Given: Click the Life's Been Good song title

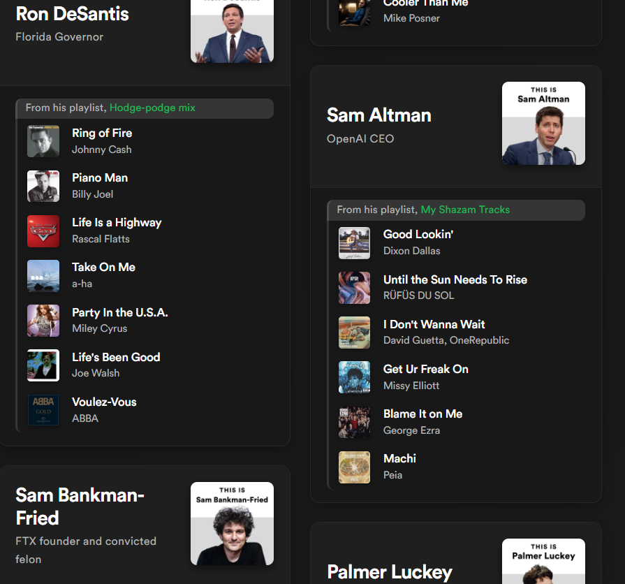Looking at the screenshot, I should 116,357.
